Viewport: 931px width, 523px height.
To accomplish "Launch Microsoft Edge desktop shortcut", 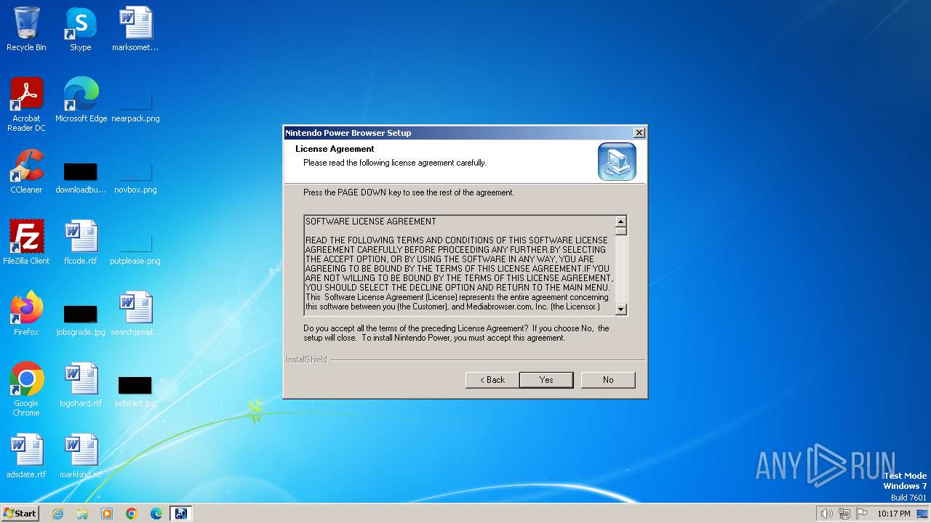I will (81, 100).
